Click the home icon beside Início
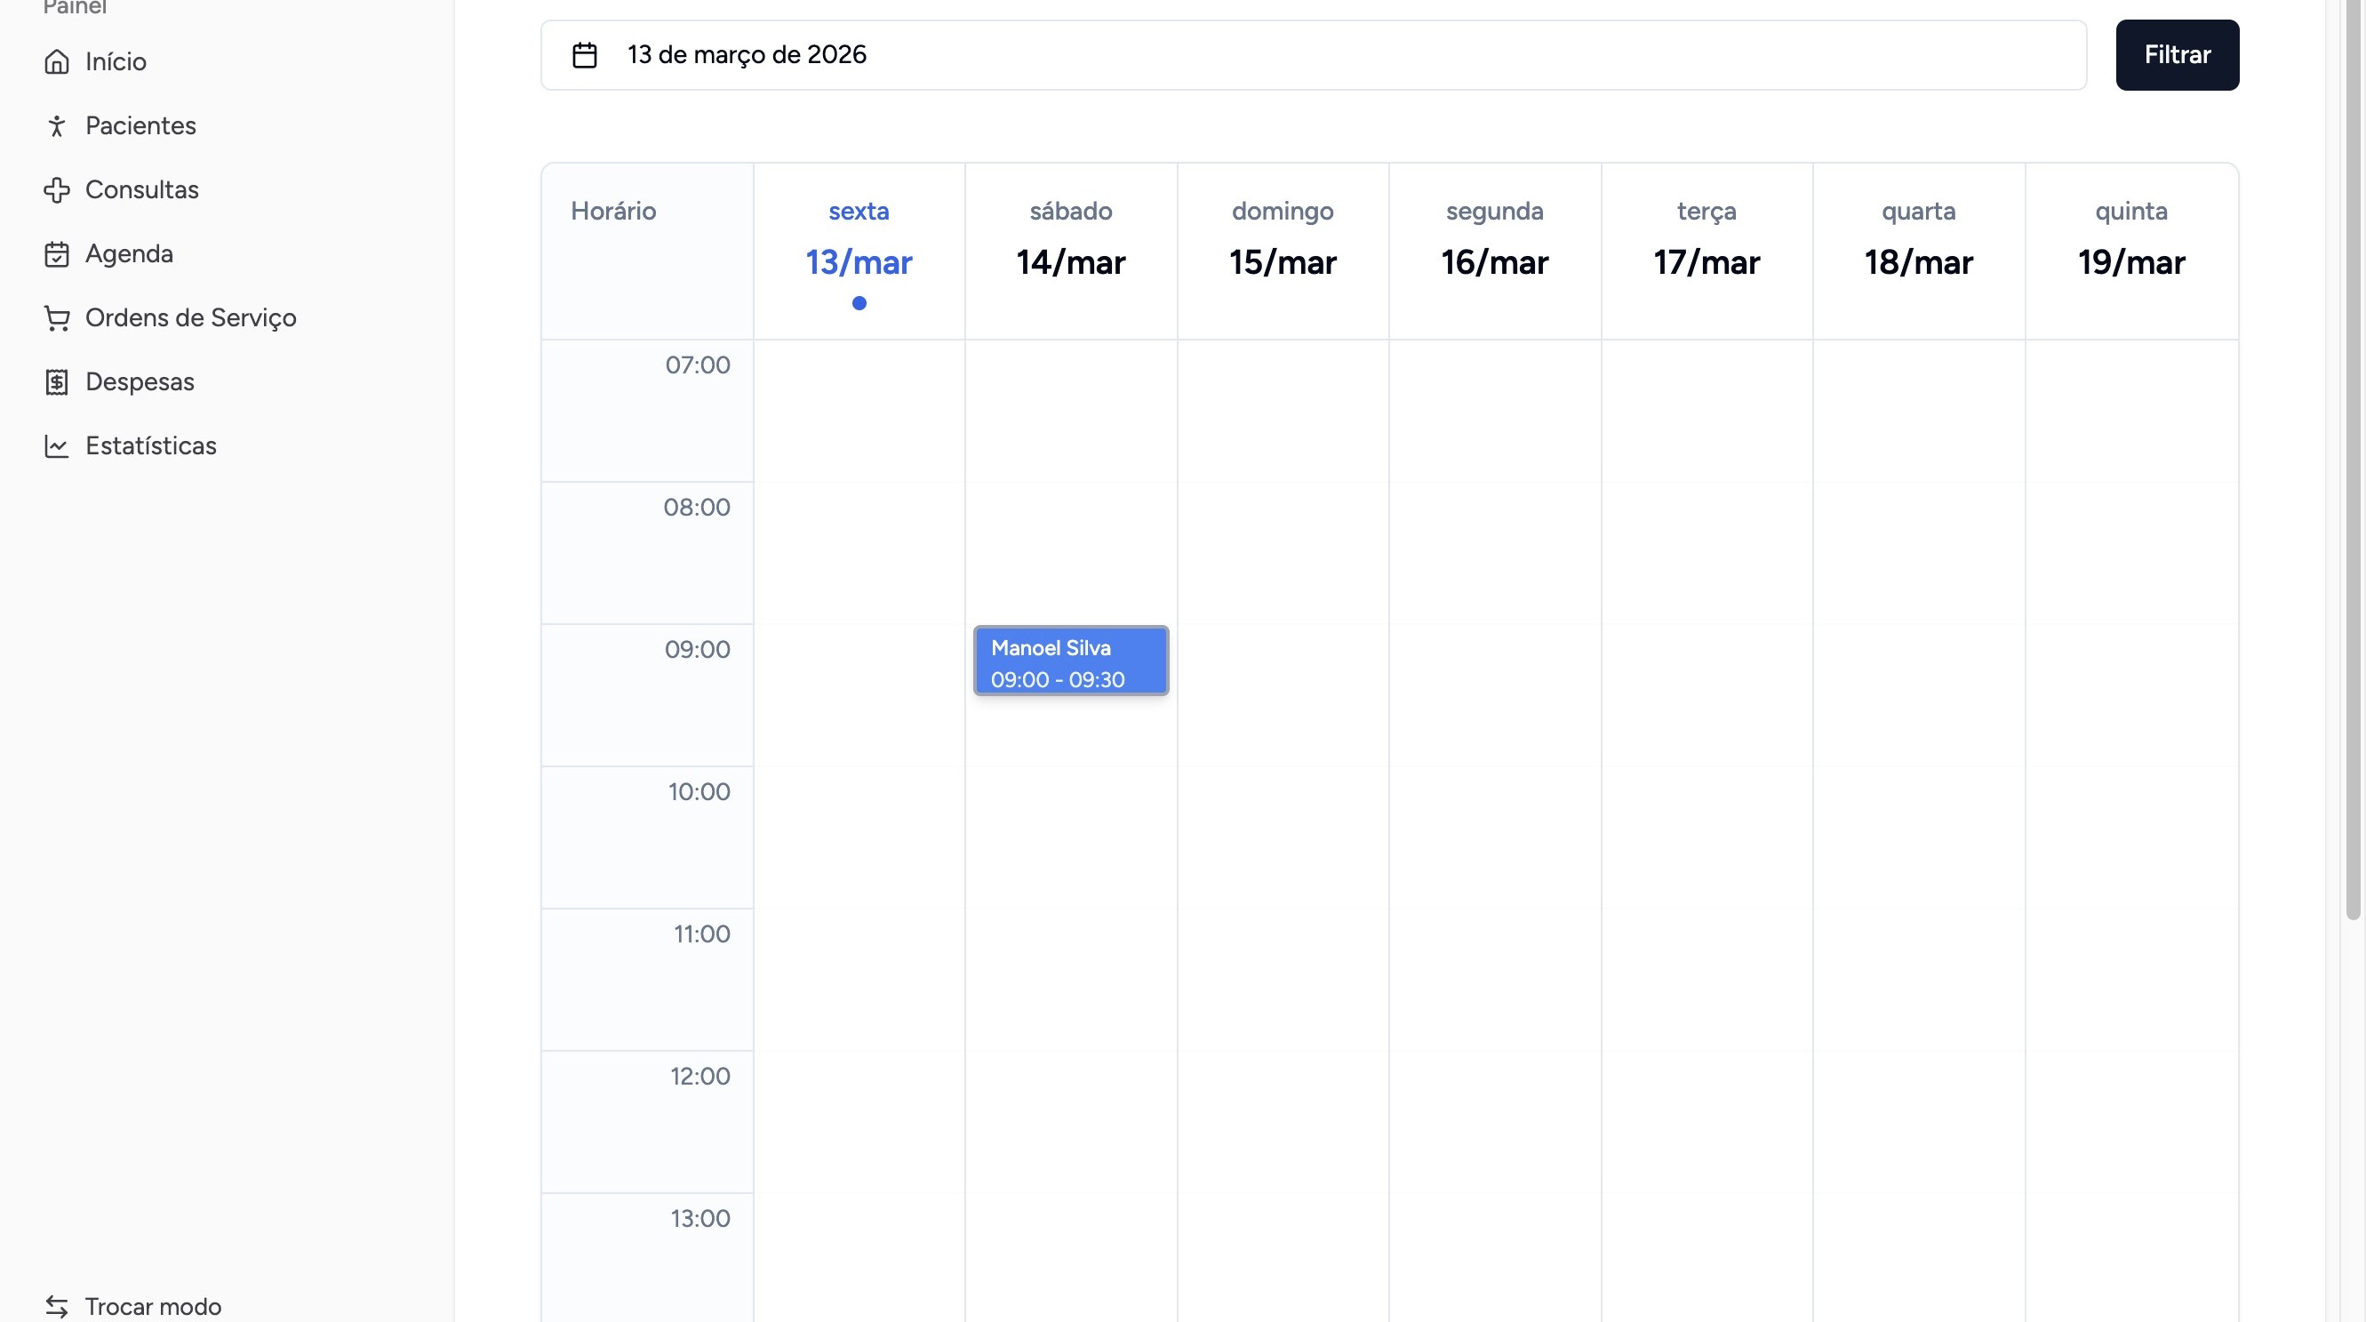2366x1322 pixels. [x=57, y=61]
